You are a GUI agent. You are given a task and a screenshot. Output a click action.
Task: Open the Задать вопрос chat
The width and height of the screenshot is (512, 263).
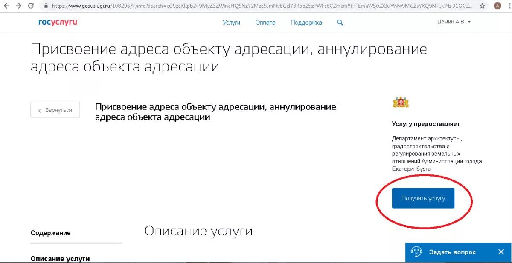(x=452, y=252)
